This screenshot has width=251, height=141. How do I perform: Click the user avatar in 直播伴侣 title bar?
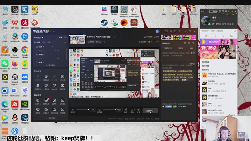pyautogui.click(x=158, y=31)
